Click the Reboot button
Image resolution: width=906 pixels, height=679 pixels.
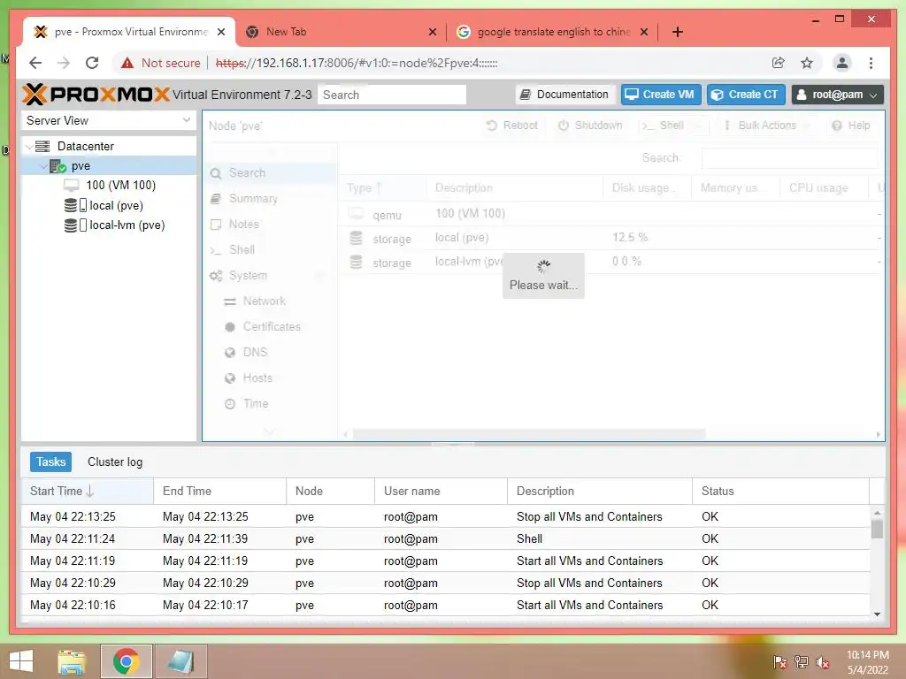click(x=512, y=126)
